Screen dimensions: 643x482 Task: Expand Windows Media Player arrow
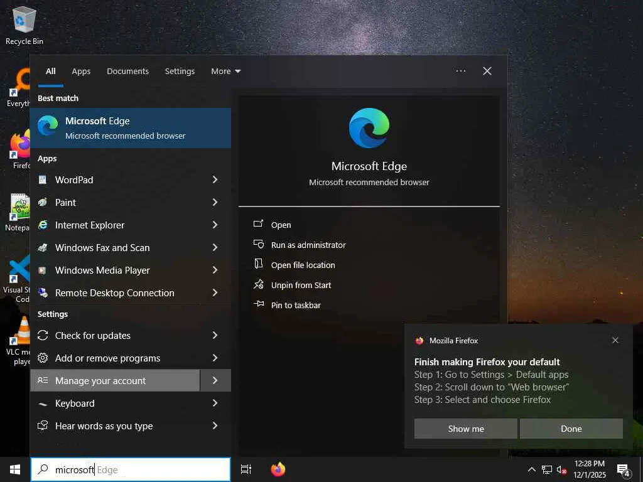[x=215, y=270]
